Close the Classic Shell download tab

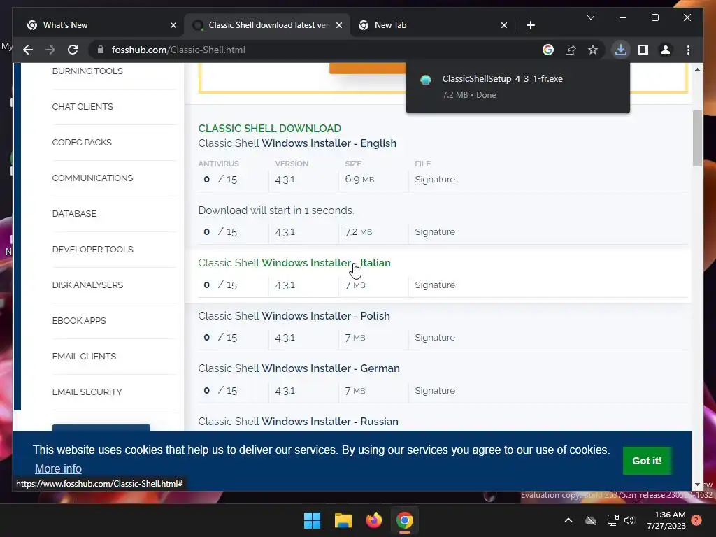tap(339, 25)
